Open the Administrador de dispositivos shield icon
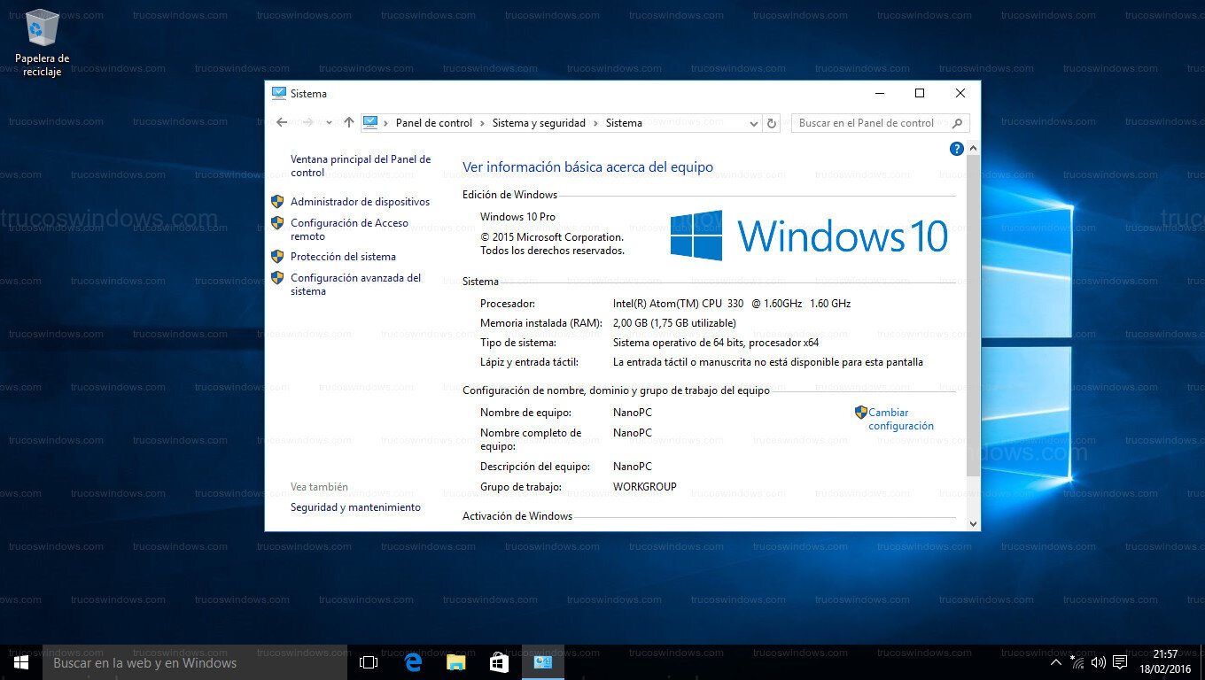 click(277, 201)
